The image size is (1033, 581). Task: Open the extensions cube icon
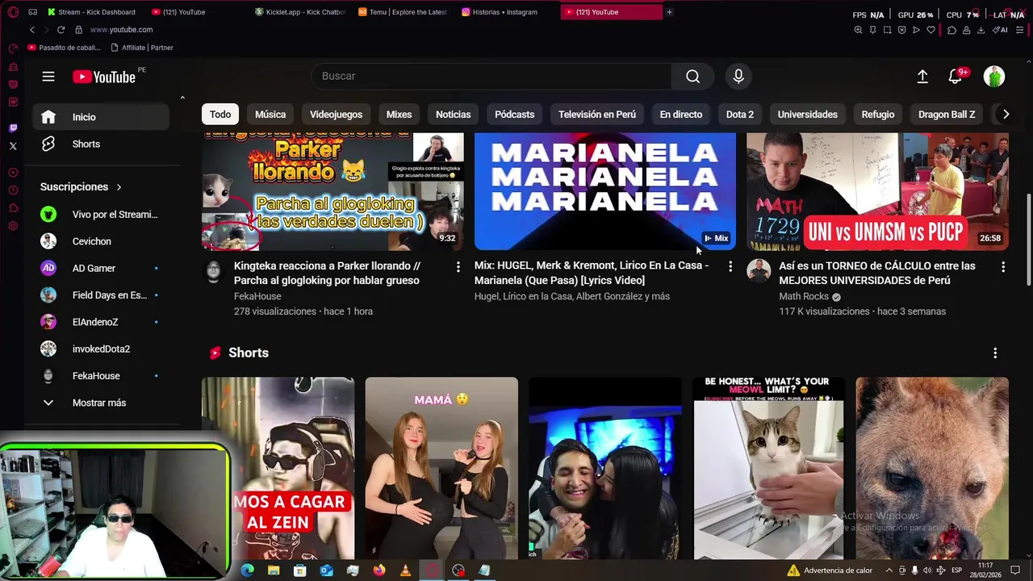point(951,30)
